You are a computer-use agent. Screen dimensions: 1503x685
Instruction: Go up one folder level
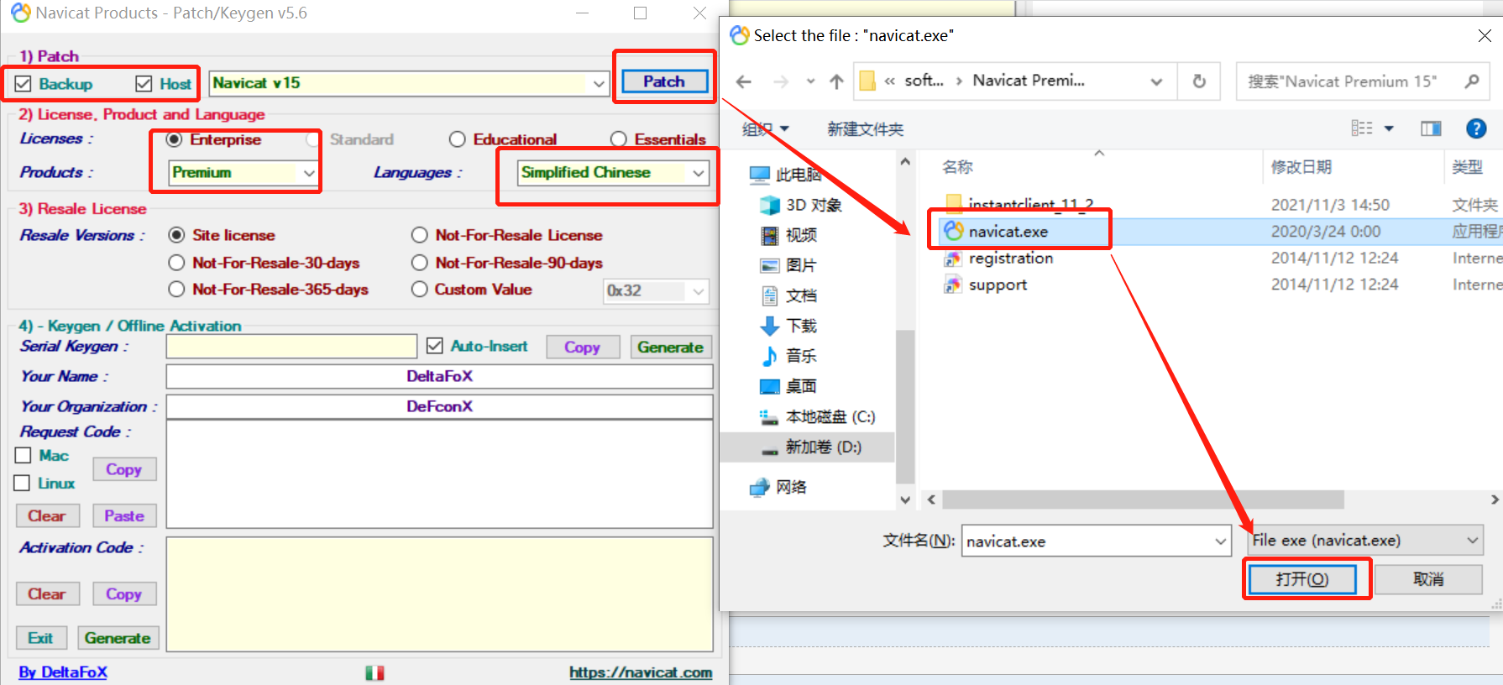coord(836,81)
